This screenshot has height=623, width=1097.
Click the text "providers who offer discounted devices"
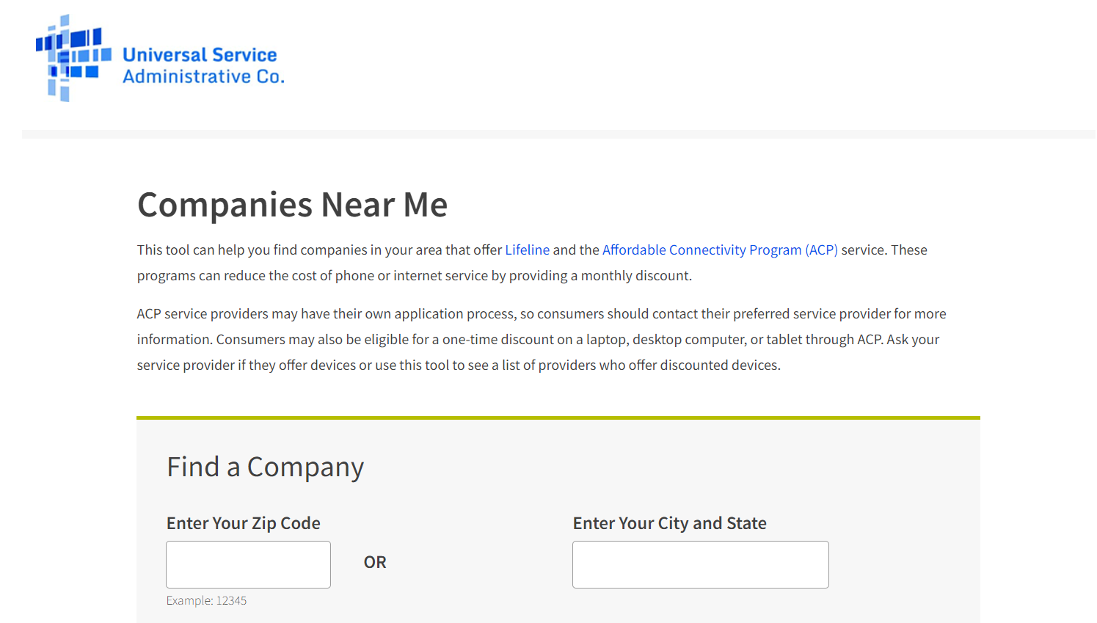(658, 365)
